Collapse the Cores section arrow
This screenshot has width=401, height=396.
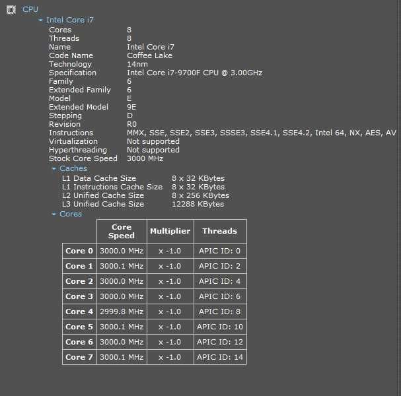point(54,214)
